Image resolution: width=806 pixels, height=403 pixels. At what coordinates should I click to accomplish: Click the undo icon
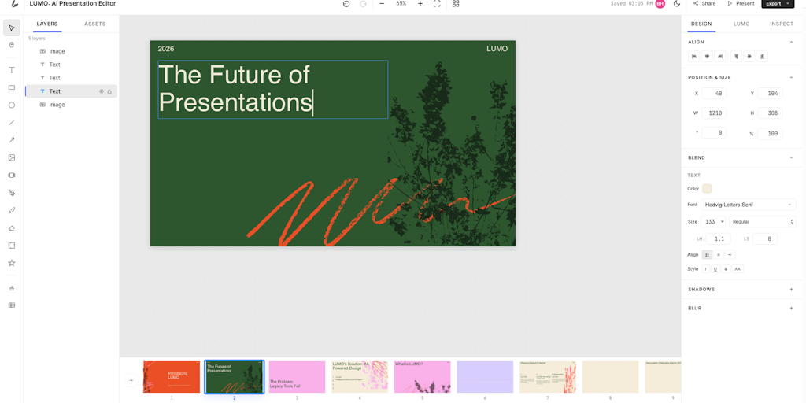tap(346, 4)
